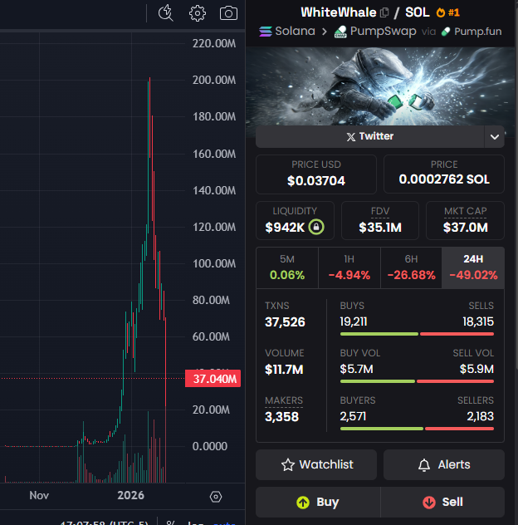Click the BUY VOL value $5.7M
The width and height of the screenshot is (518, 525).
tap(356, 369)
